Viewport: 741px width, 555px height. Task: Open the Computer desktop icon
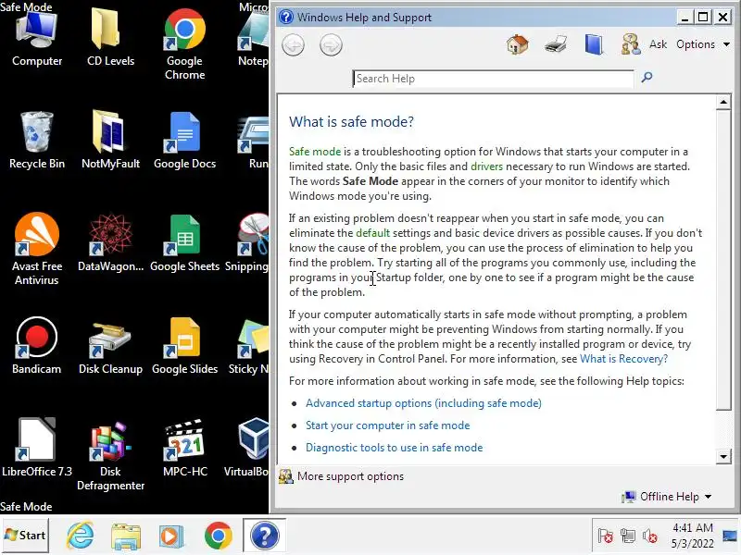(x=36, y=38)
